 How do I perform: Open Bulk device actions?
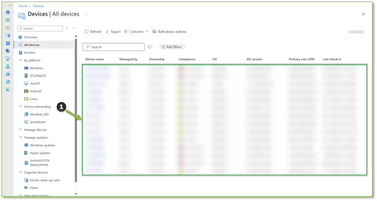point(169,31)
